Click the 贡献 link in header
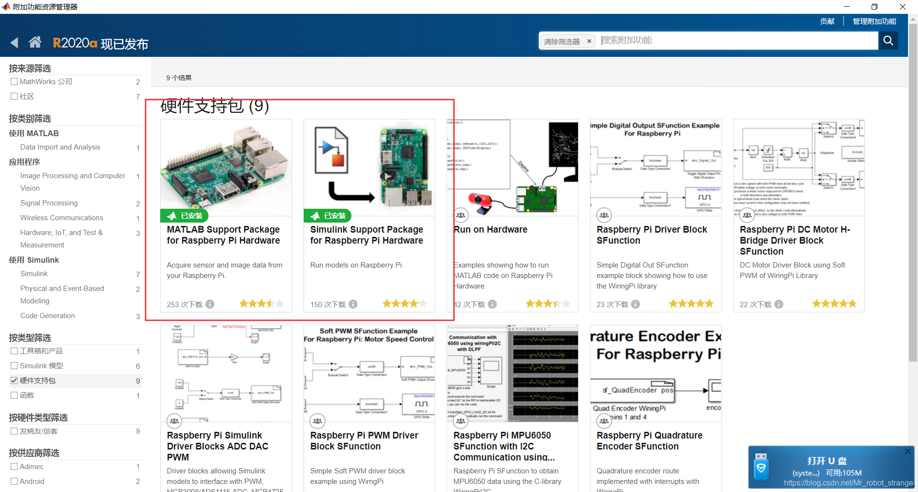The width and height of the screenshot is (918, 492). click(x=827, y=21)
